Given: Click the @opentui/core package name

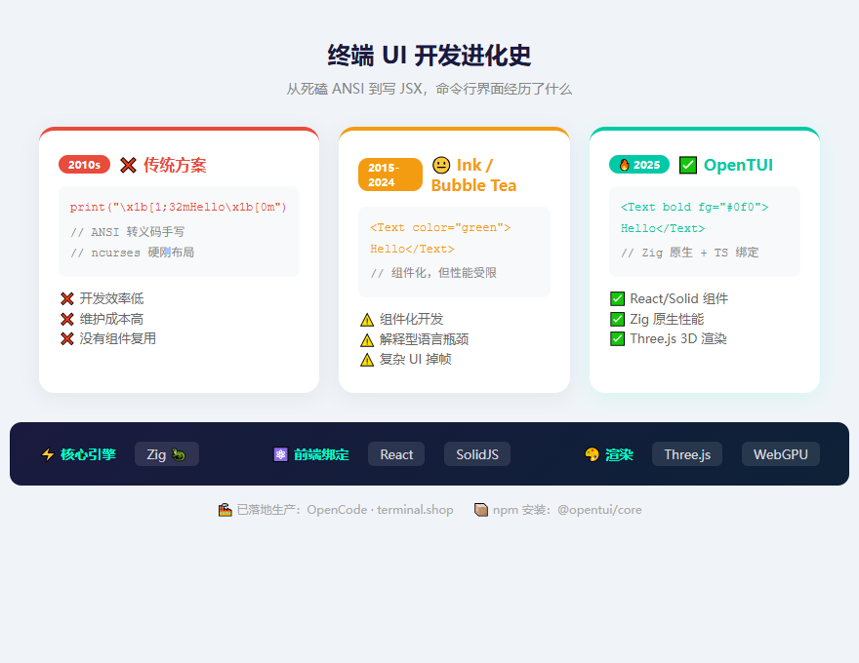Looking at the screenshot, I should tap(599, 510).
